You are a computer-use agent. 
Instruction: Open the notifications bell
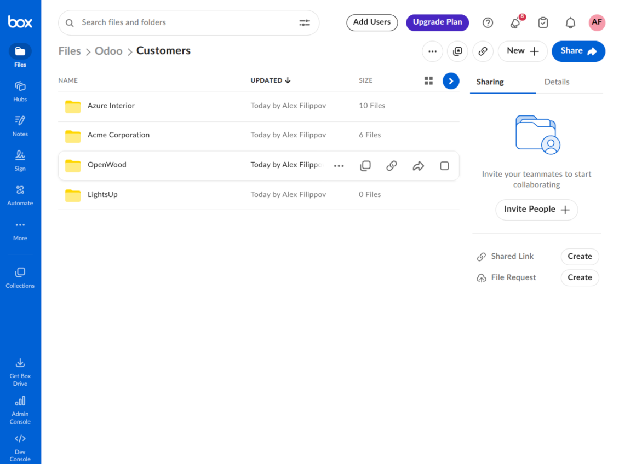click(x=570, y=23)
